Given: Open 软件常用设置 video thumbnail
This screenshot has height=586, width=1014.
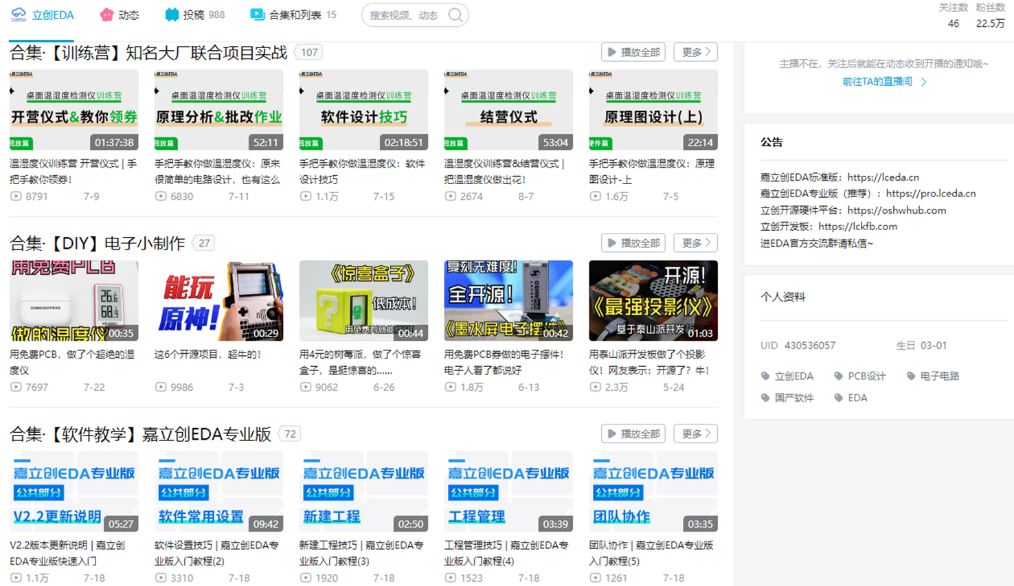Looking at the screenshot, I should click(x=218, y=492).
